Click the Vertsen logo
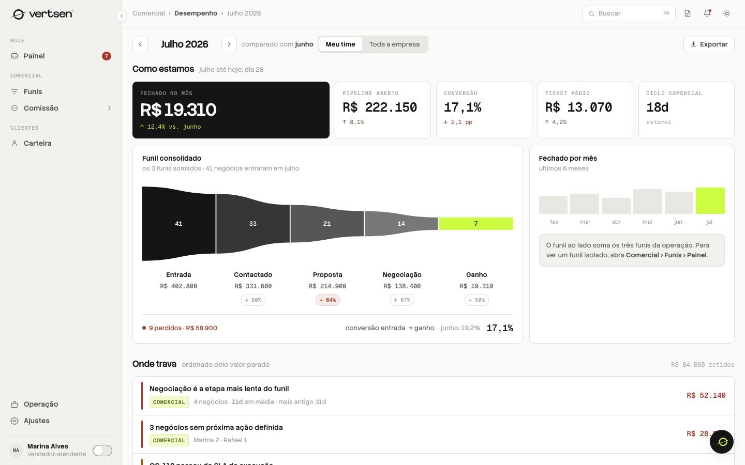 (42, 14)
